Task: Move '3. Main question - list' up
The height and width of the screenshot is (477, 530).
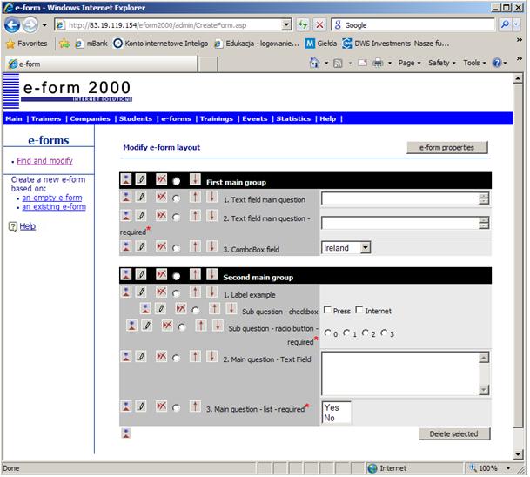Action: tap(195, 406)
